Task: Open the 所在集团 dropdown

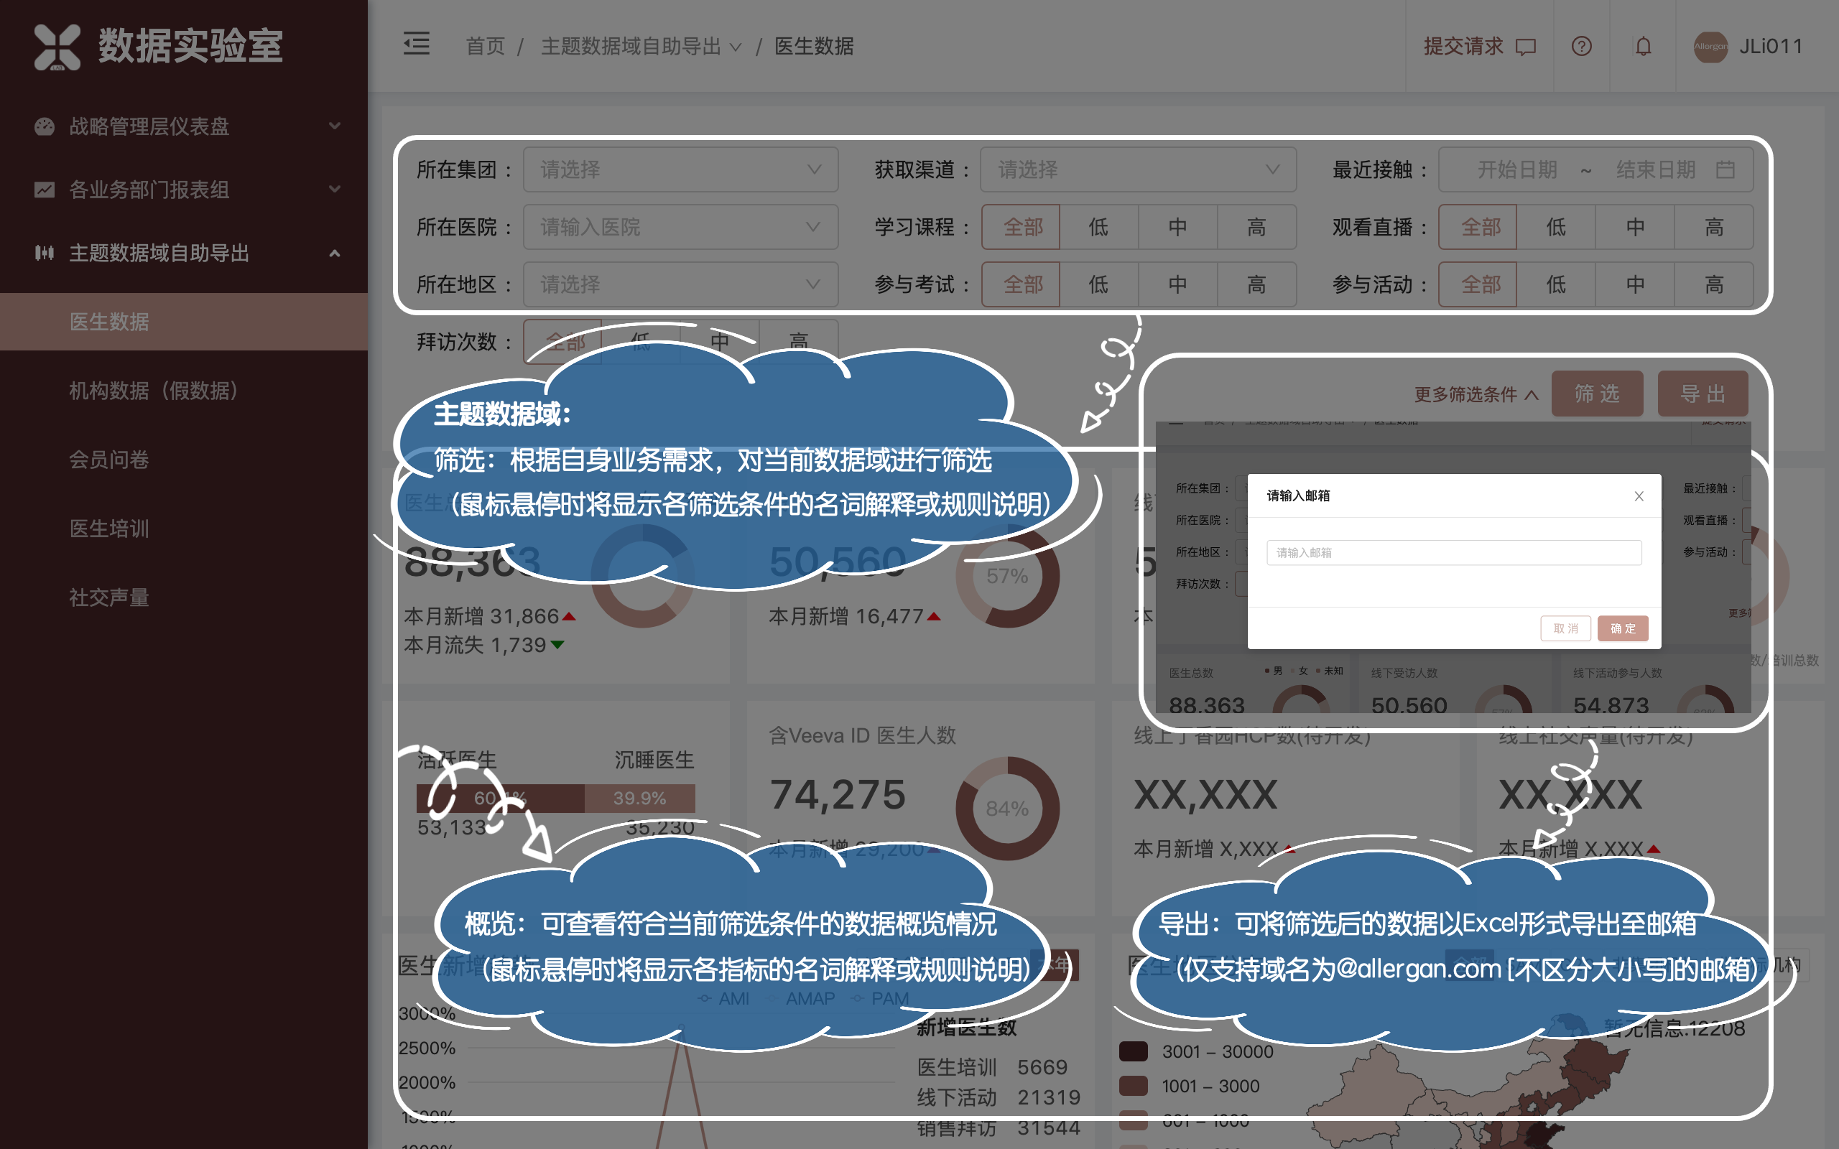Action: click(680, 169)
